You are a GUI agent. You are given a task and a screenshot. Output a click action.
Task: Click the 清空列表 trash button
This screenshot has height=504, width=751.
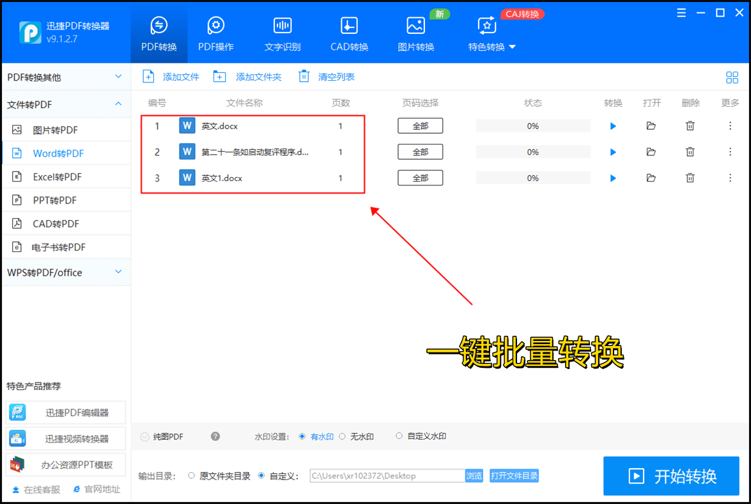tap(327, 77)
